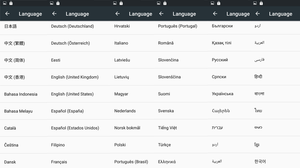Select Bahasa Indonesia language
This screenshot has width=300, height=168.
coord(21,94)
